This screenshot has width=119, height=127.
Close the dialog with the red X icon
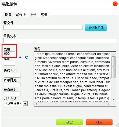point(115,4)
